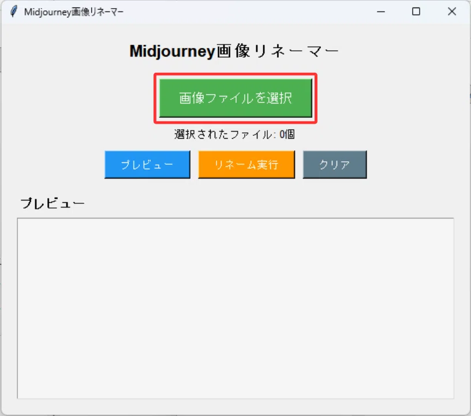This screenshot has height=416, width=471.
Task: Click the 選択されたファイル: 0個 label
Action: click(x=234, y=135)
